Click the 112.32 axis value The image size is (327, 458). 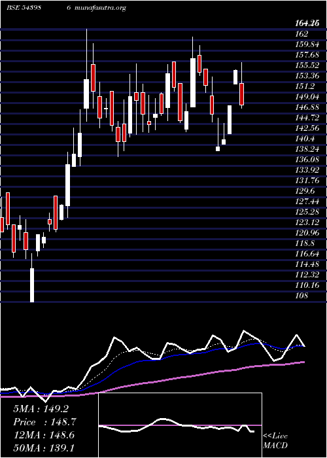(x=307, y=275)
